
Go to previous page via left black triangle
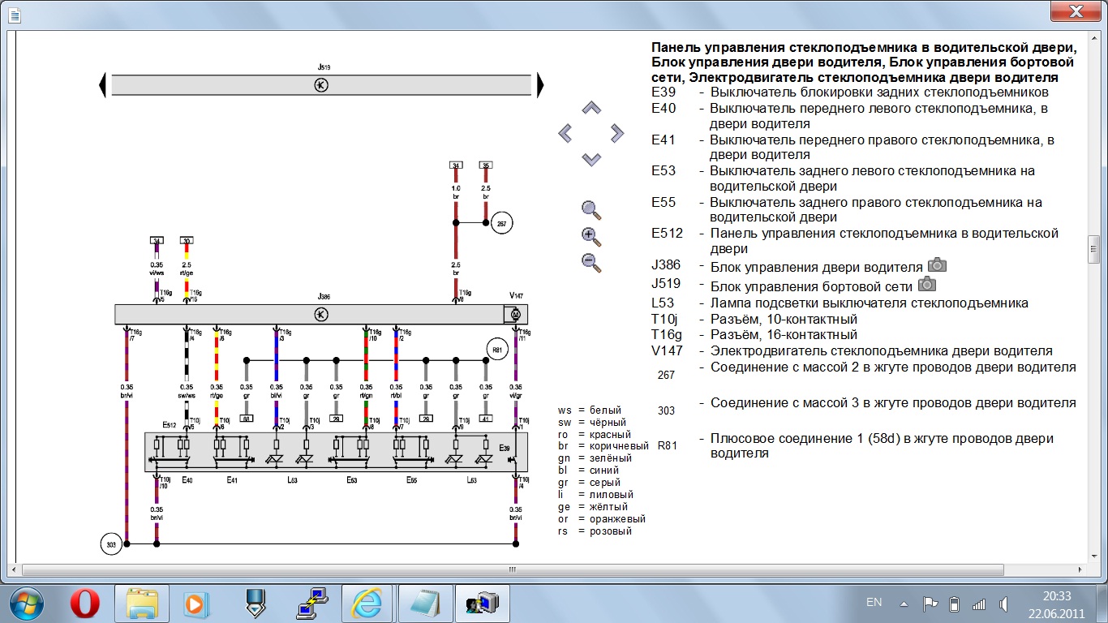click(102, 84)
